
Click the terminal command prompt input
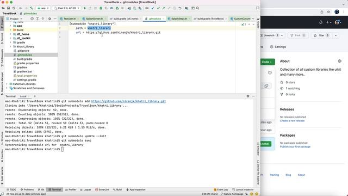pyautogui.click(x=63, y=149)
